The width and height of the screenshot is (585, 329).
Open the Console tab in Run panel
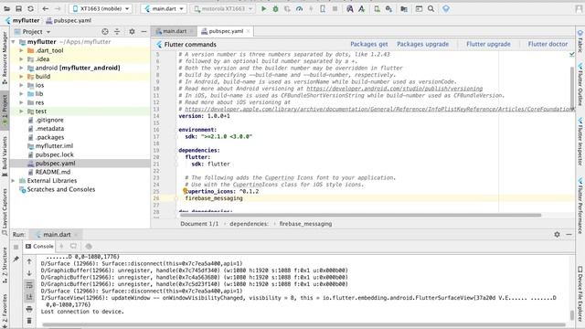click(39, 246)
